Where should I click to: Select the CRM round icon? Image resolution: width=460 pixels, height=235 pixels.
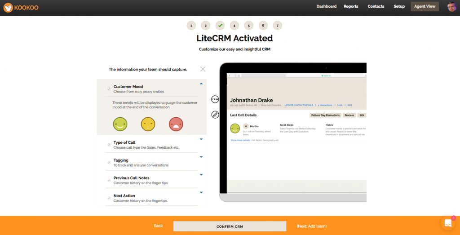coord(215,99)
